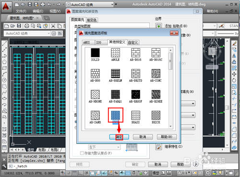The height and width of the screenshot is (177, 240).
Task: Switch to the 渐变色 gradient tab
Action: click(x=92, y=20)
